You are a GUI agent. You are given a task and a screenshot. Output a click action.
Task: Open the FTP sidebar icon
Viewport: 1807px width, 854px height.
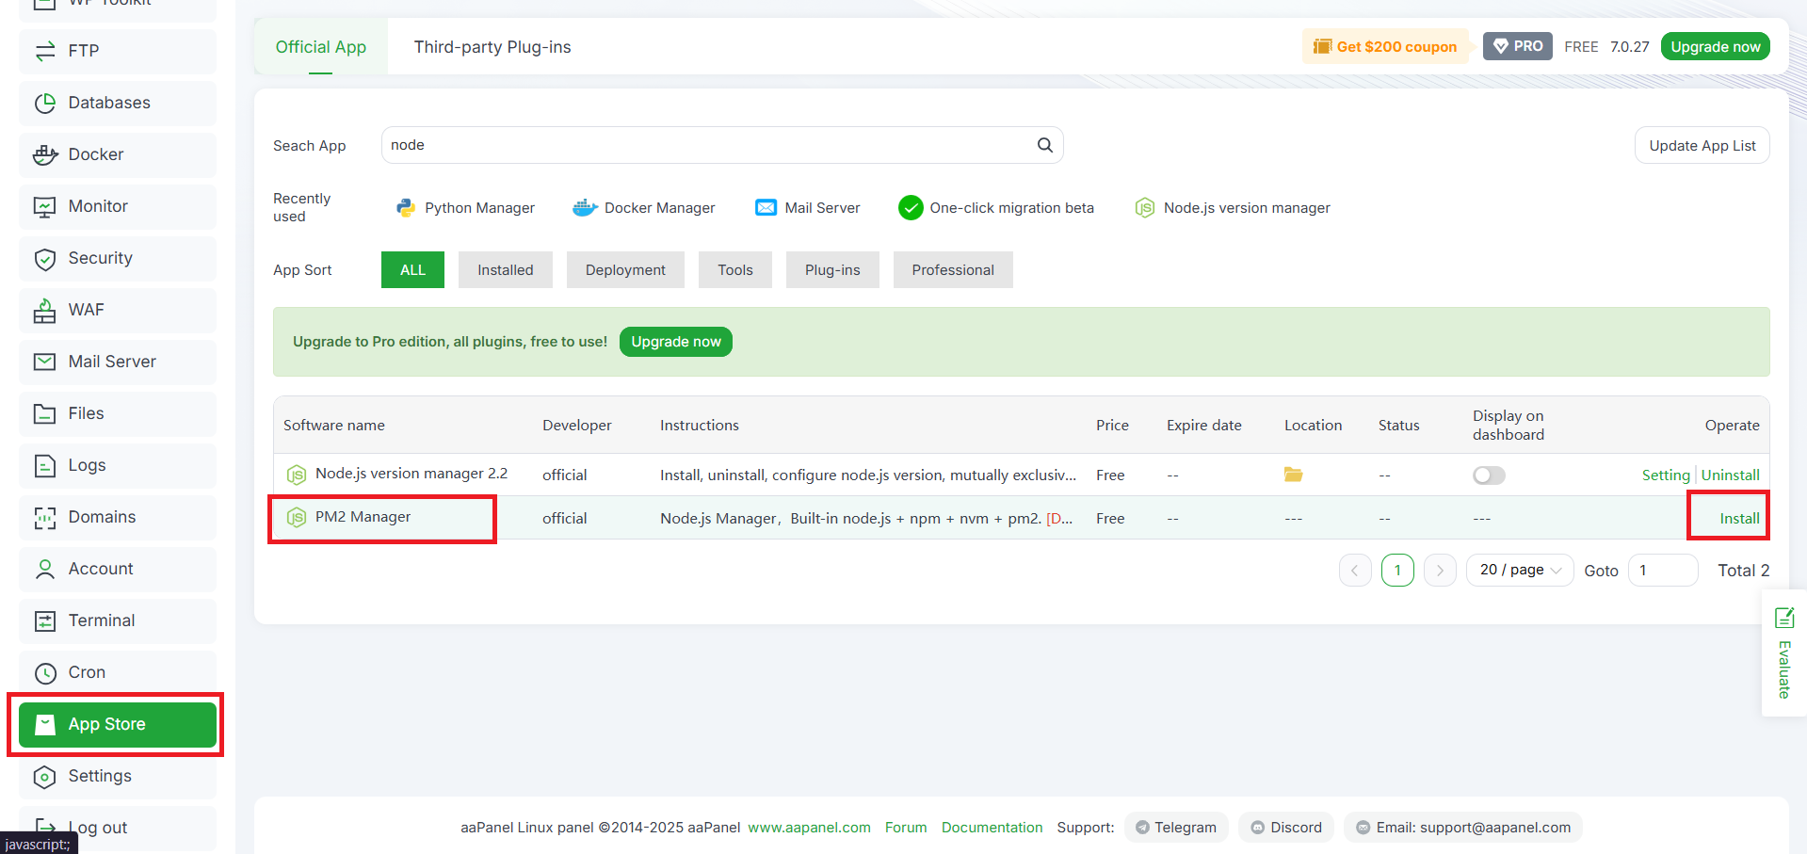[x=45, y=51]
